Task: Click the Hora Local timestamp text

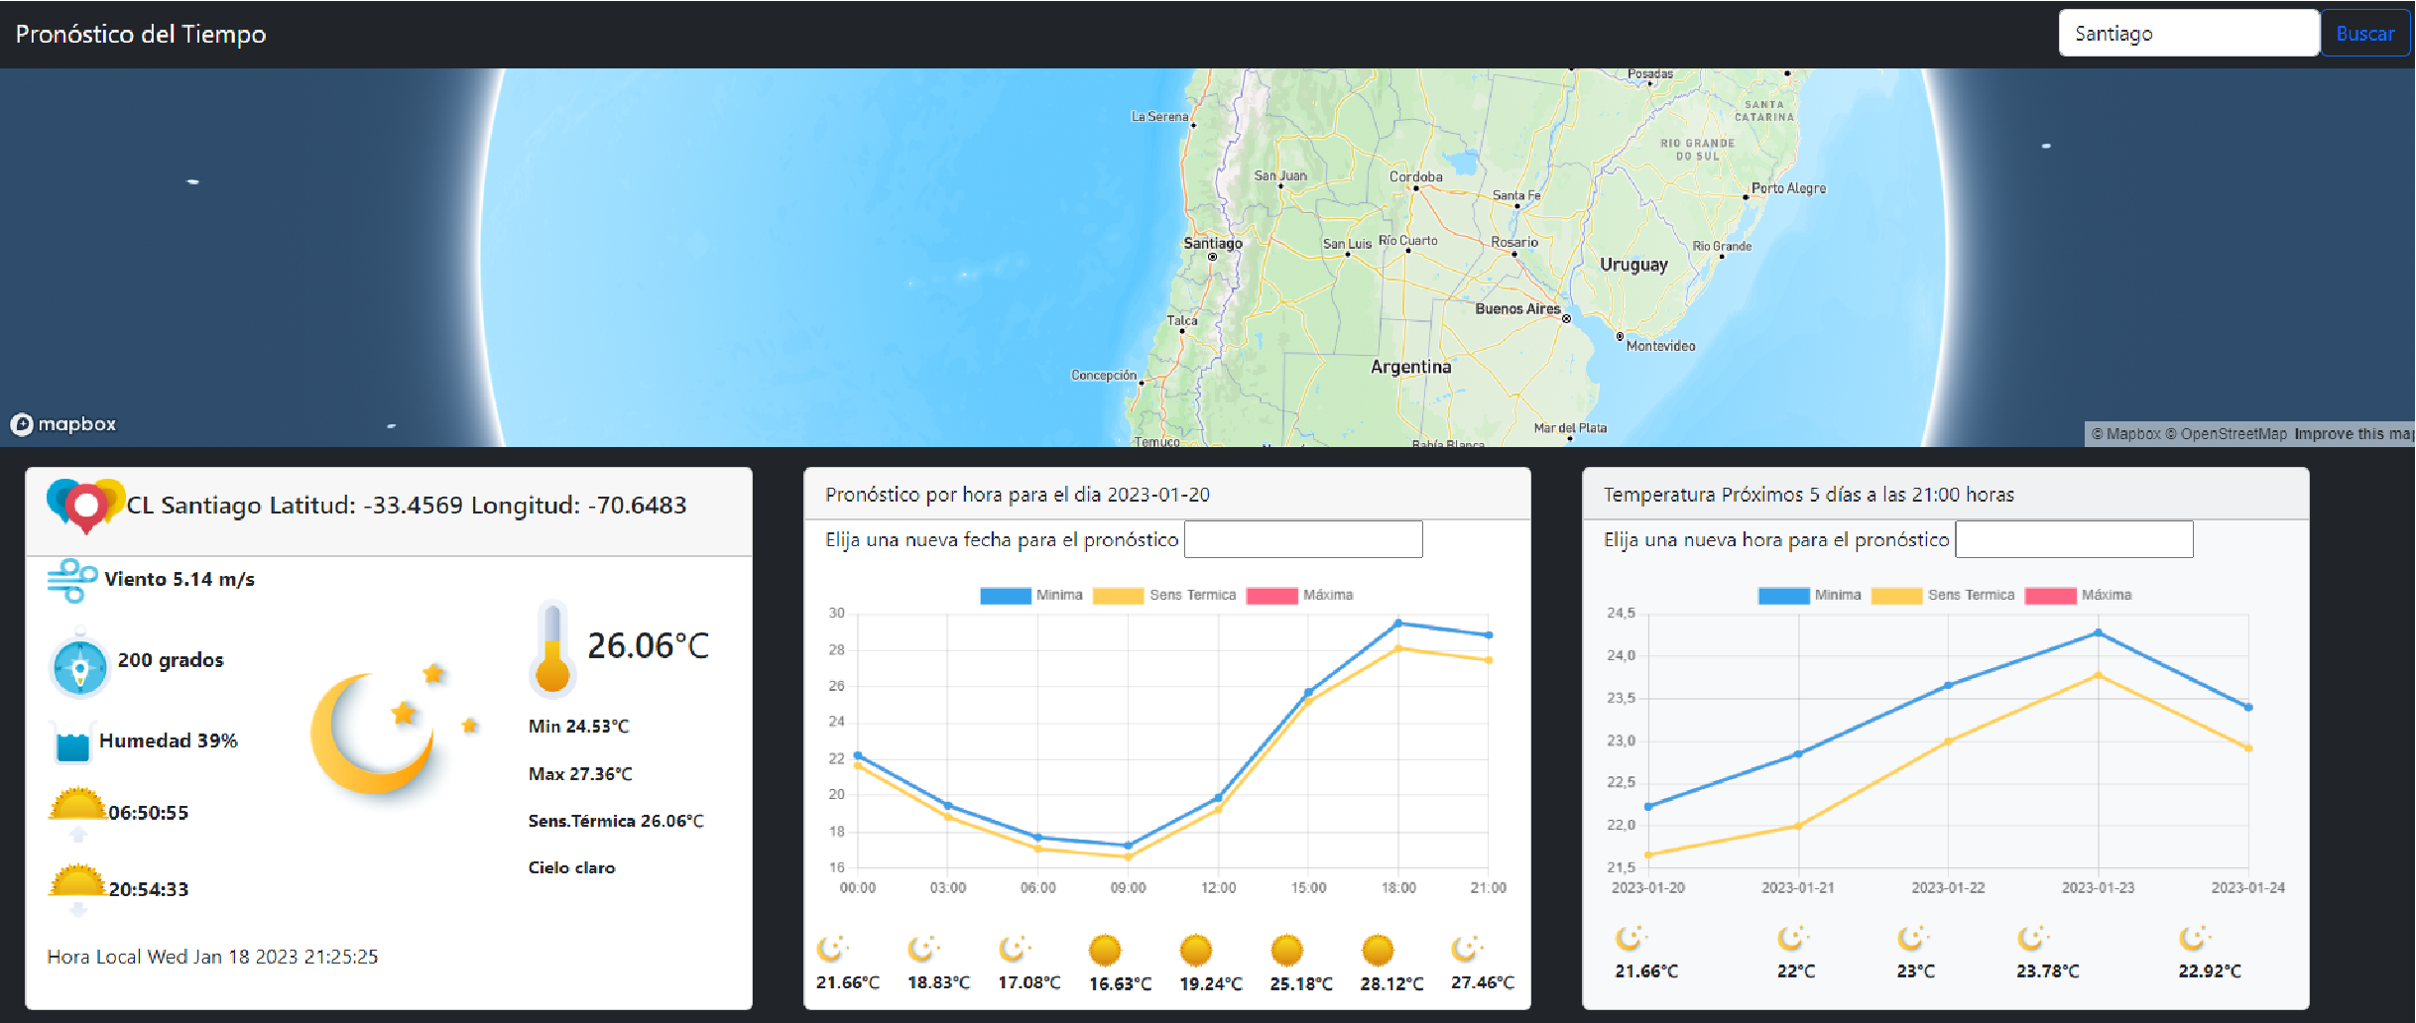Action: [212, 957]
